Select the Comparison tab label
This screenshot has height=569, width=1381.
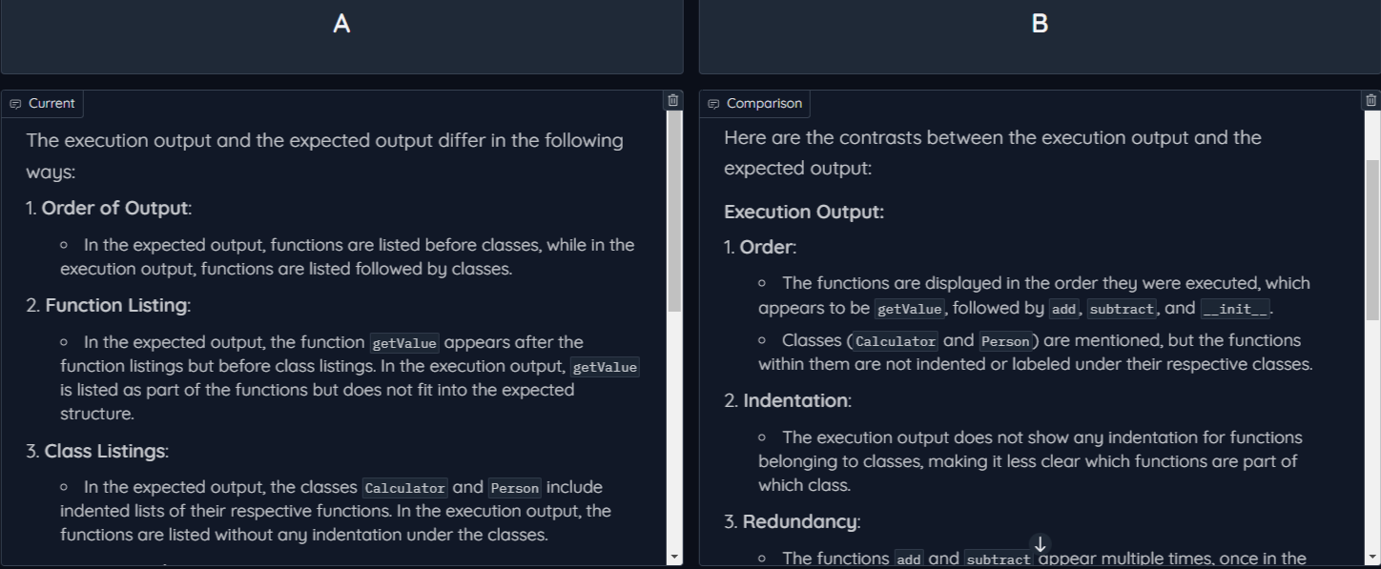click(x=764, y=104)
